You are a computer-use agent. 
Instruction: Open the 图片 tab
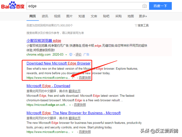69,16
